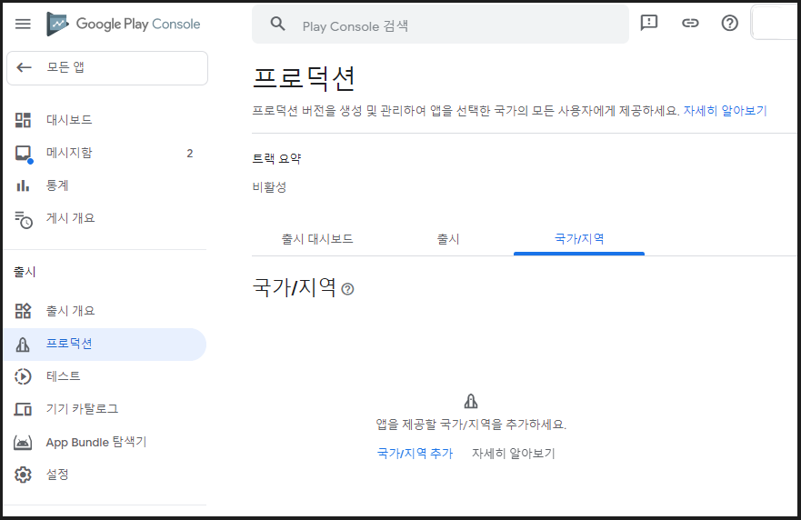Viewport: 801px width, 520px height.
Task: Go to 통계 in the sidebar
Action: [57, 185]
